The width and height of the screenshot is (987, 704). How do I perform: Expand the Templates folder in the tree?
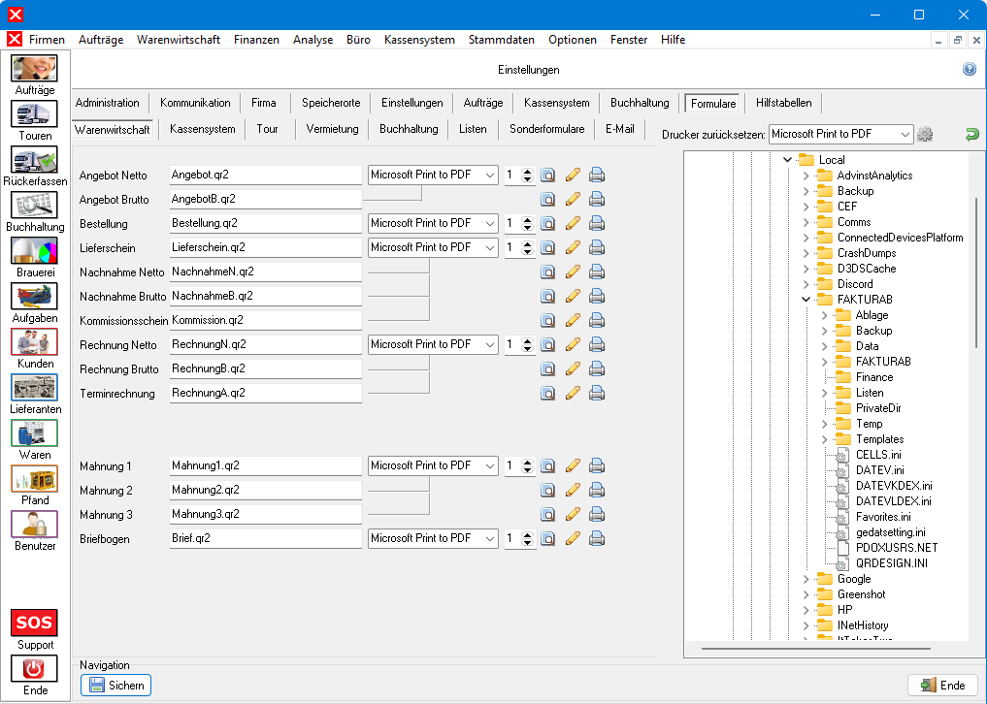(x=824, y=439)
